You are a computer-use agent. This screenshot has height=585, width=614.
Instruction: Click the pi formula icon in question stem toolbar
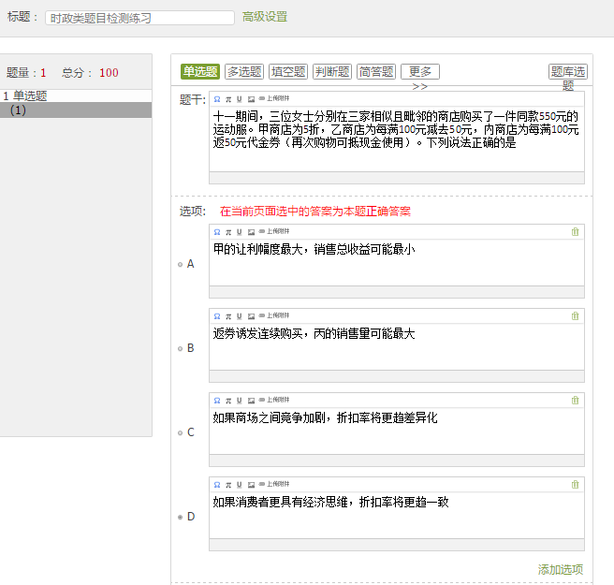[227, 98]
